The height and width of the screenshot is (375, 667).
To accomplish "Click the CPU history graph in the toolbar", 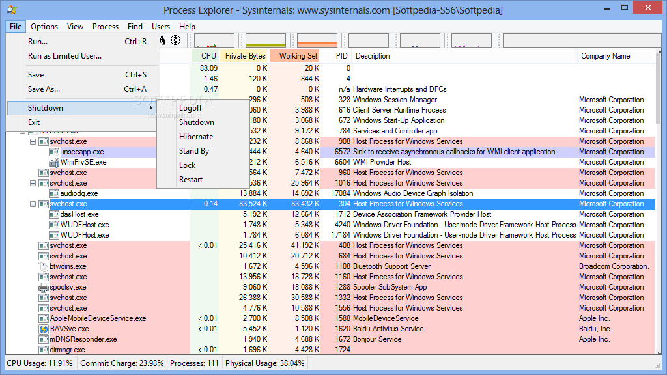I will click(214, 40).
